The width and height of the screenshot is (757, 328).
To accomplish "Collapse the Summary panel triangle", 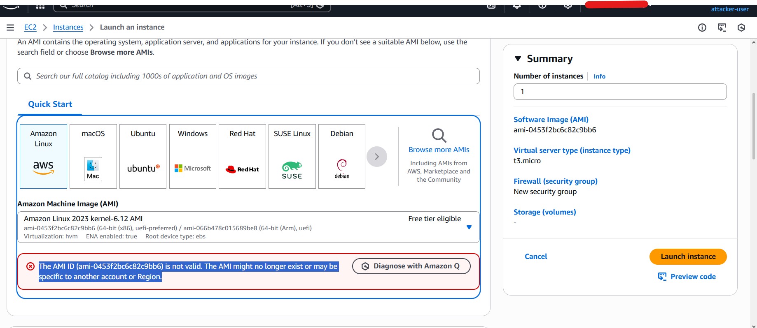I will point(518,59).
